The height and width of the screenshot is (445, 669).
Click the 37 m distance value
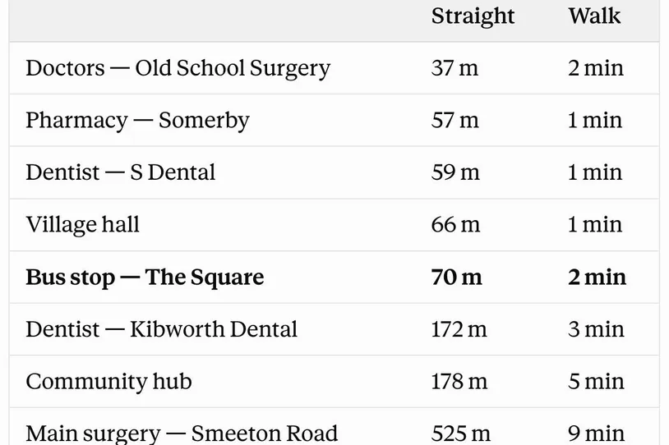(x=454, y=68)
